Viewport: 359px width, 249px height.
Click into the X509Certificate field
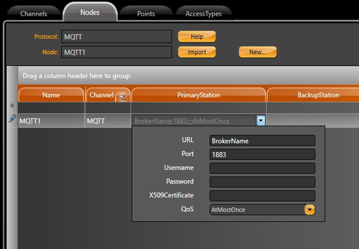262,196
